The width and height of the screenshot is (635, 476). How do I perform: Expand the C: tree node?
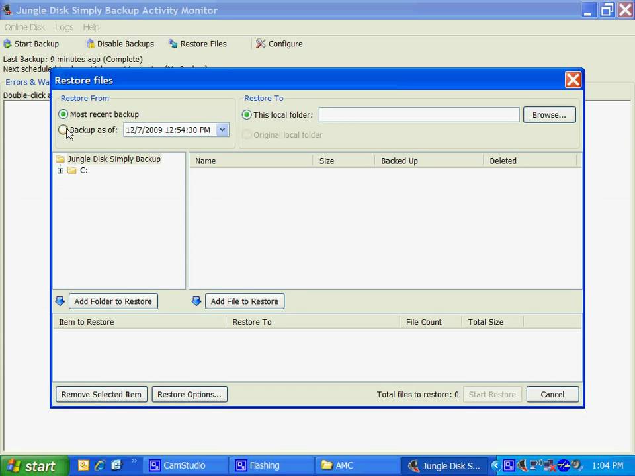[x=60, y=171]
